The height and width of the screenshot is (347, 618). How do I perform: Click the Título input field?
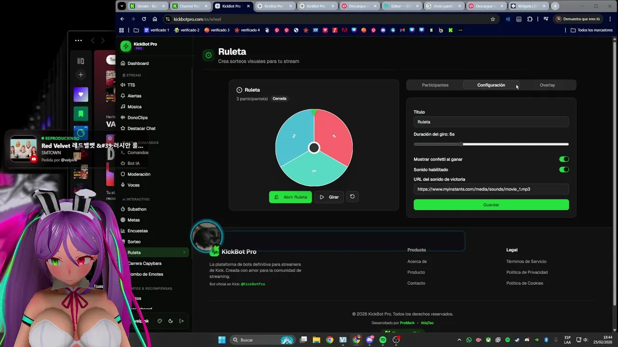pyautogui.click(x=491, y=122)
